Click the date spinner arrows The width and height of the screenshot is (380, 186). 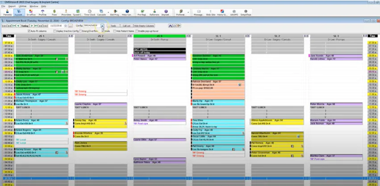(66, 26)
